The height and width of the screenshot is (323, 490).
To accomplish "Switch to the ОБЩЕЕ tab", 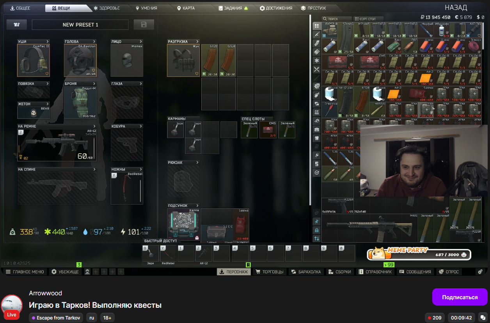I will (x=20, y=8).
